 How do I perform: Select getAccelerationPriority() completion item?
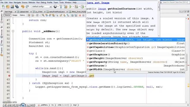coord(136,43)
